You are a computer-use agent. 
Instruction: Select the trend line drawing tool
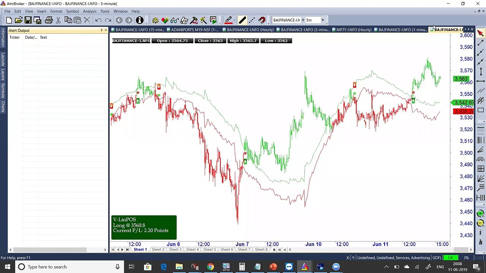click(x=481, y=43)
